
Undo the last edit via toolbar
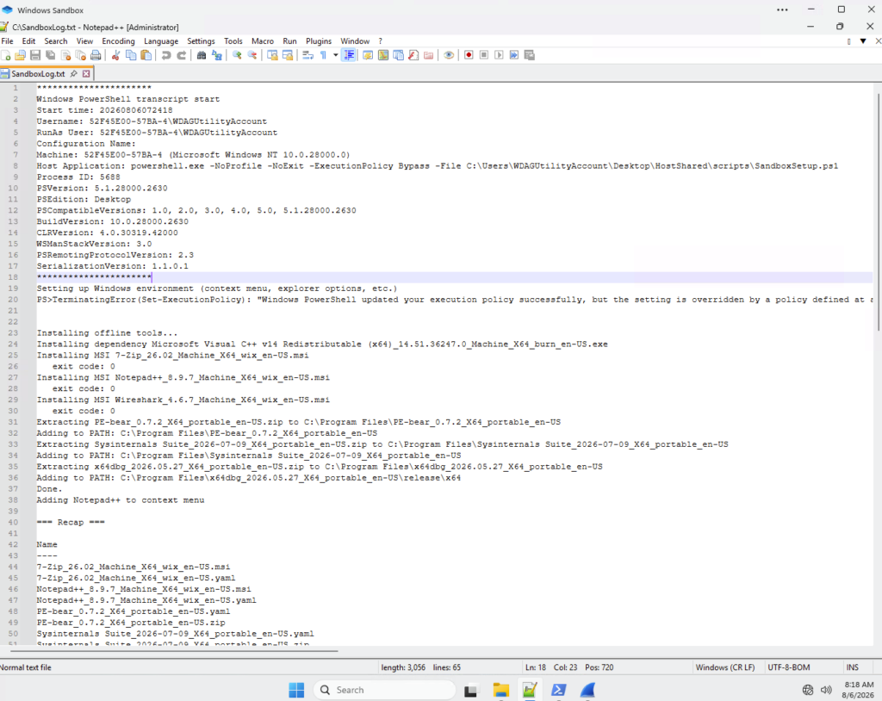[x=166, y=55]
